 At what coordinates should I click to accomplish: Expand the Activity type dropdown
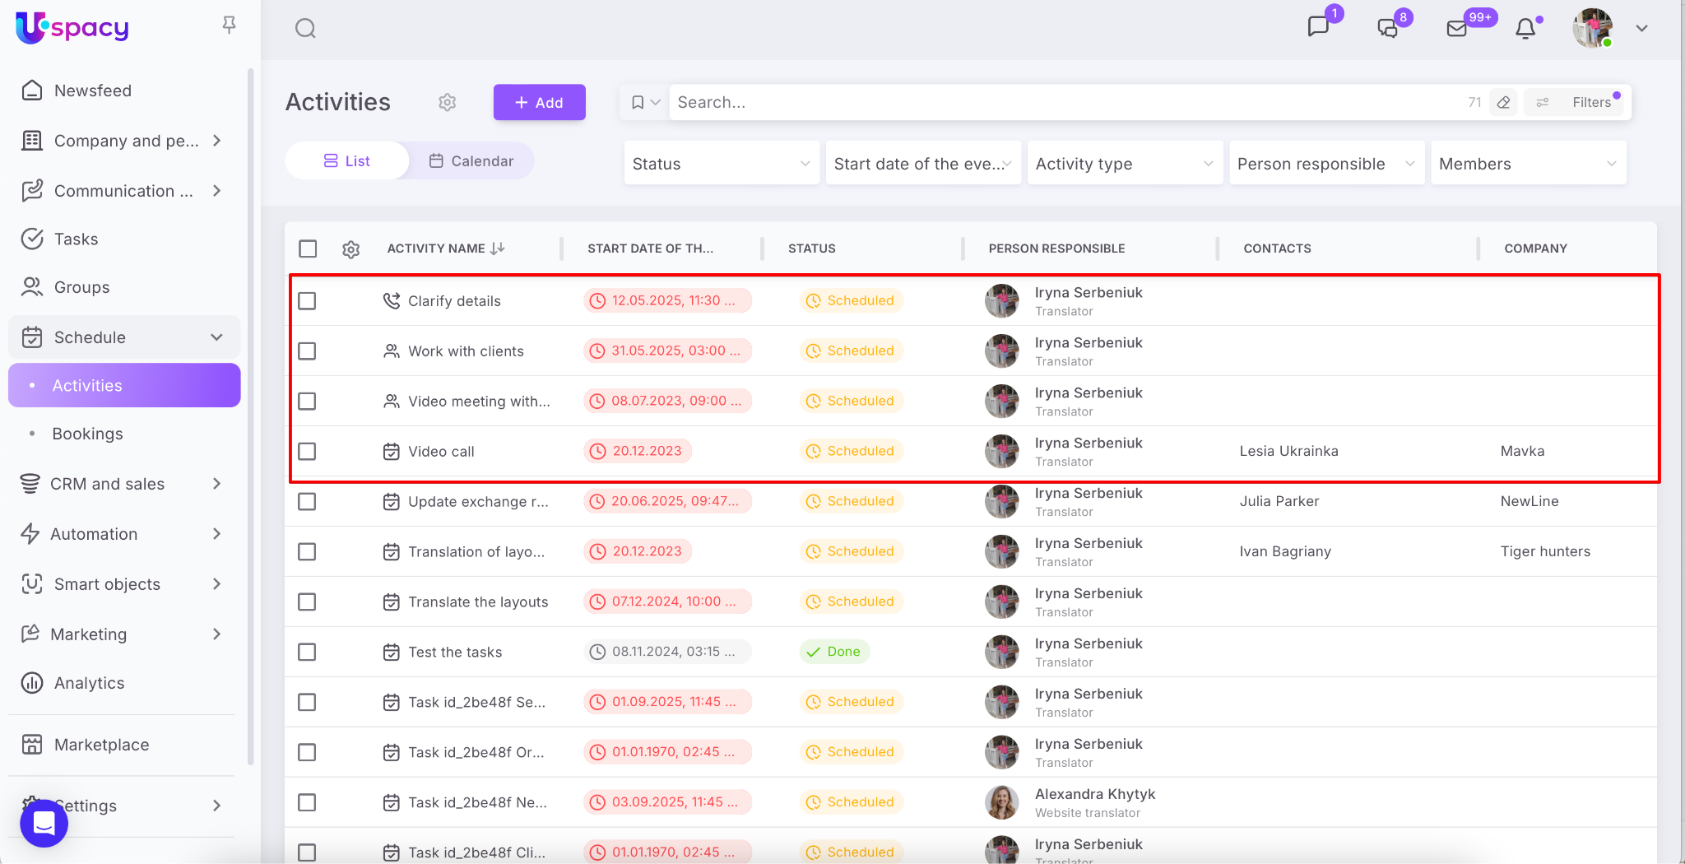(x=1124, y=164)
